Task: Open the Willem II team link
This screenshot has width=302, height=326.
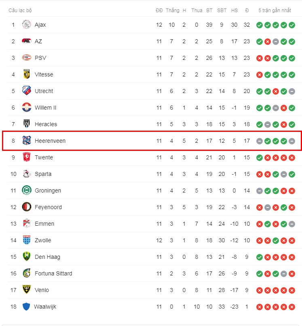Action: [46, 108]
